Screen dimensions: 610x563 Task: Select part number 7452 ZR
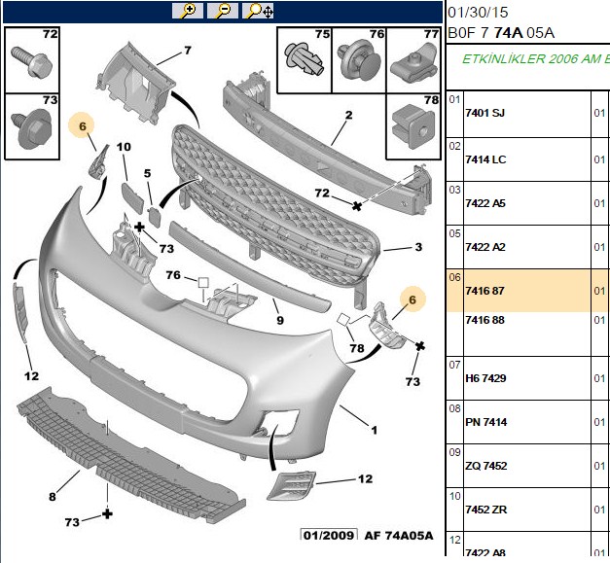485,510
